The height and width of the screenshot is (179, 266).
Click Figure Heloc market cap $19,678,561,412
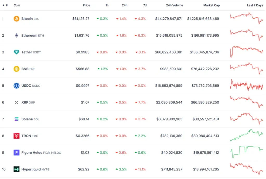click(x=206, y=153)
